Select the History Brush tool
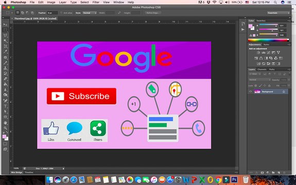Screen dimensions: 296x185 click(x=5, y=73)
